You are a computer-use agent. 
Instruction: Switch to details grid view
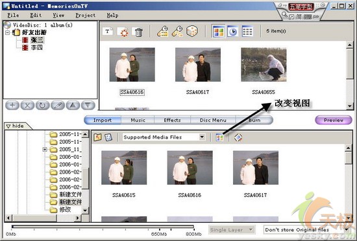tap(247, 31)
